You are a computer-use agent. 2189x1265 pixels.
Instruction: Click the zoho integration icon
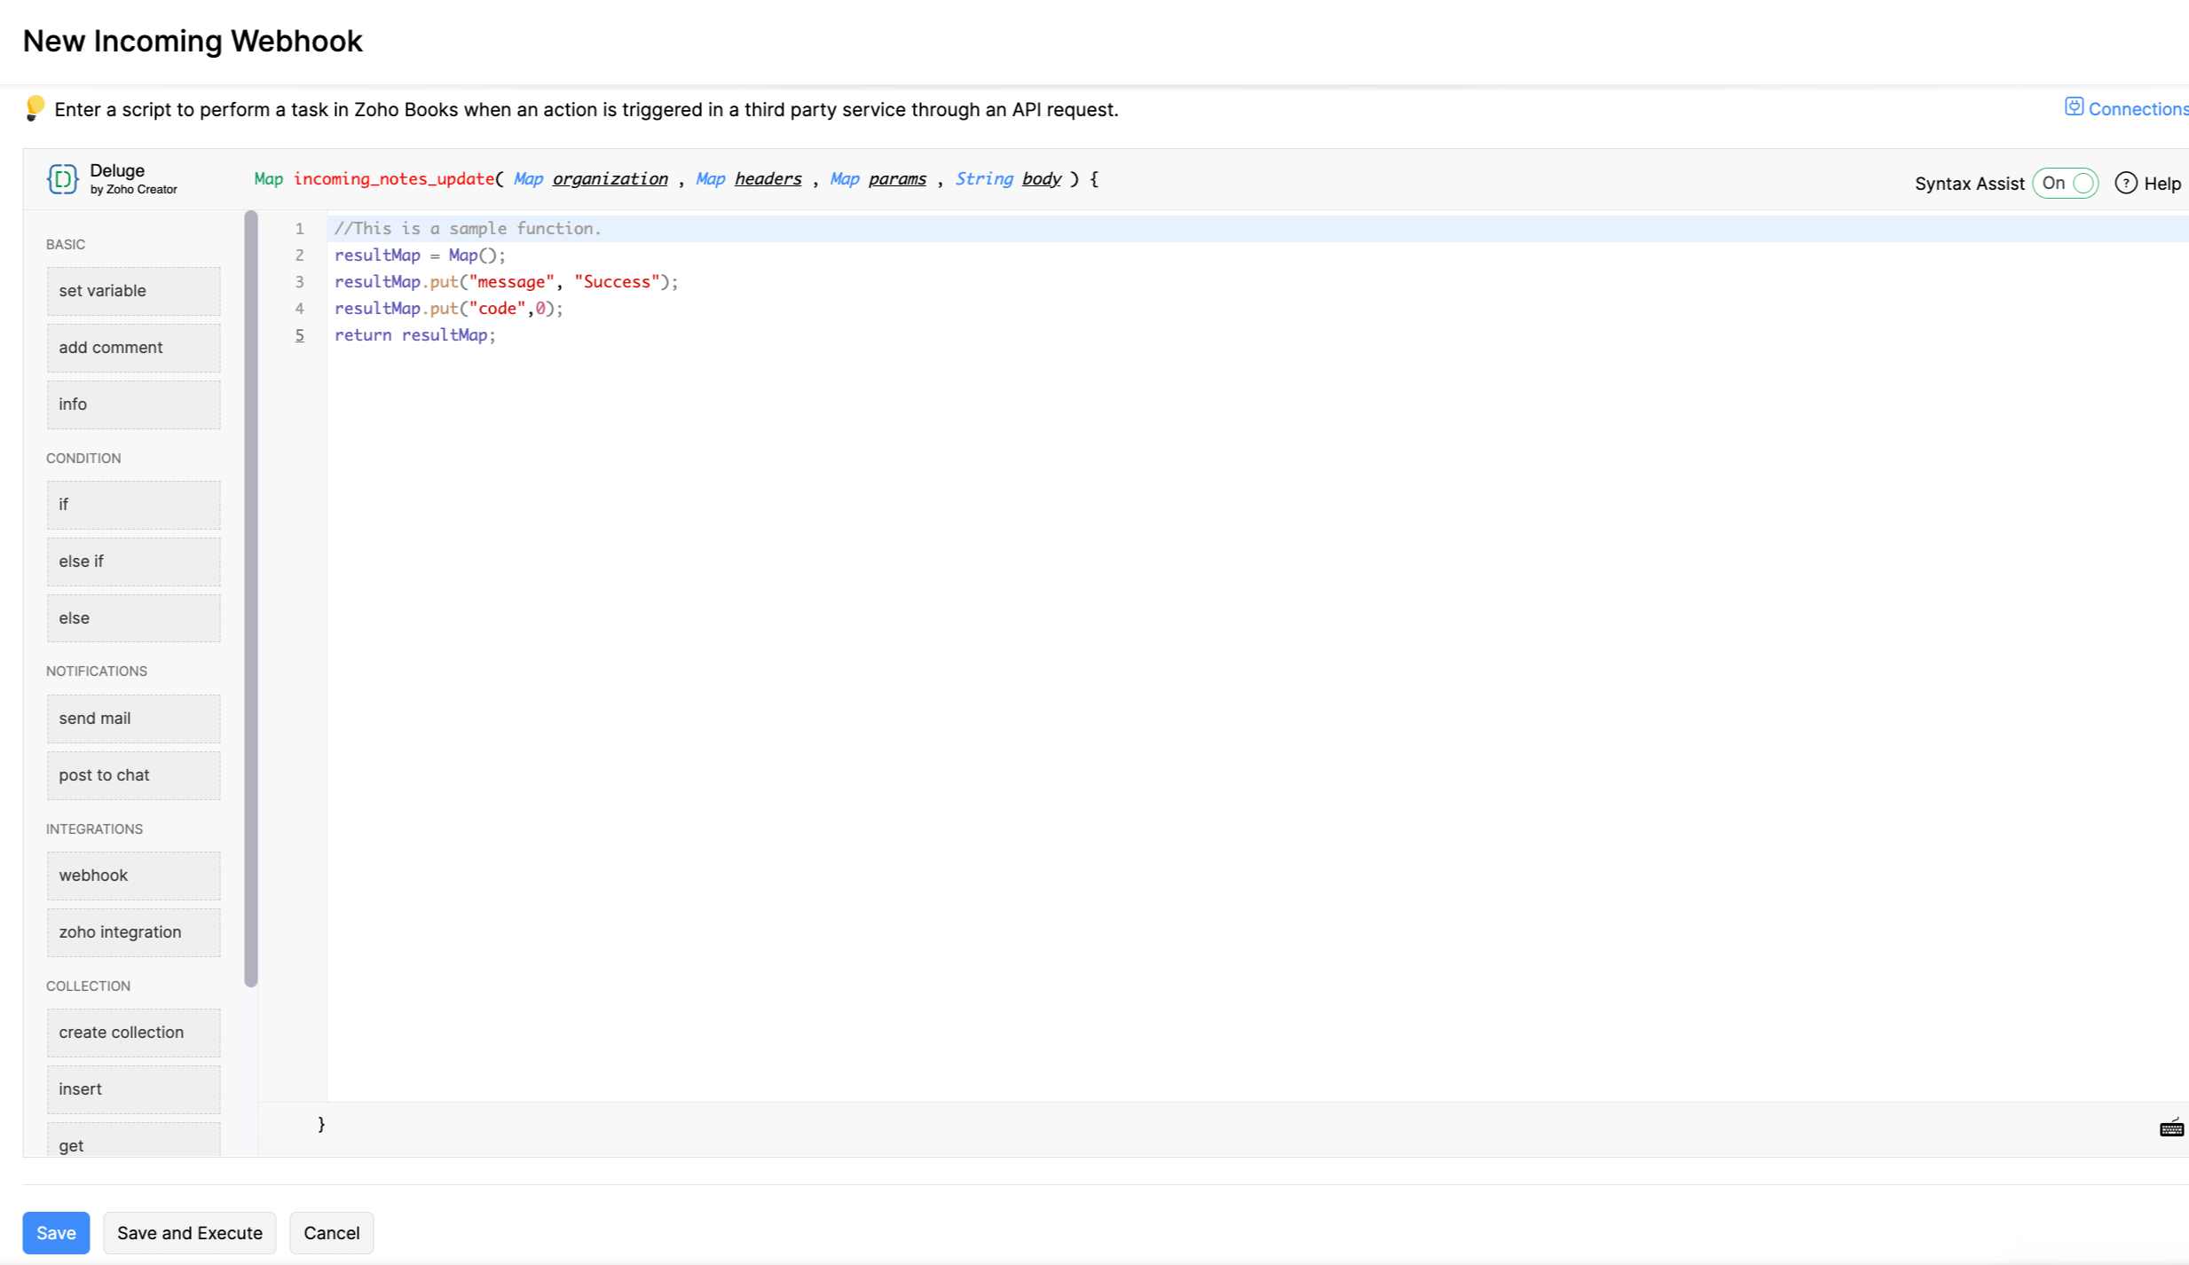pos(119,931)
